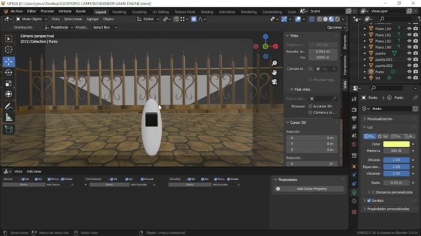Open the Archivo menu
421x236 pixels.
pyautogui.click(x=16, y=11)
